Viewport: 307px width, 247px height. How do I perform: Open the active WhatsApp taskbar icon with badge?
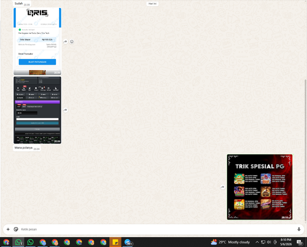[x=18, y=242]
